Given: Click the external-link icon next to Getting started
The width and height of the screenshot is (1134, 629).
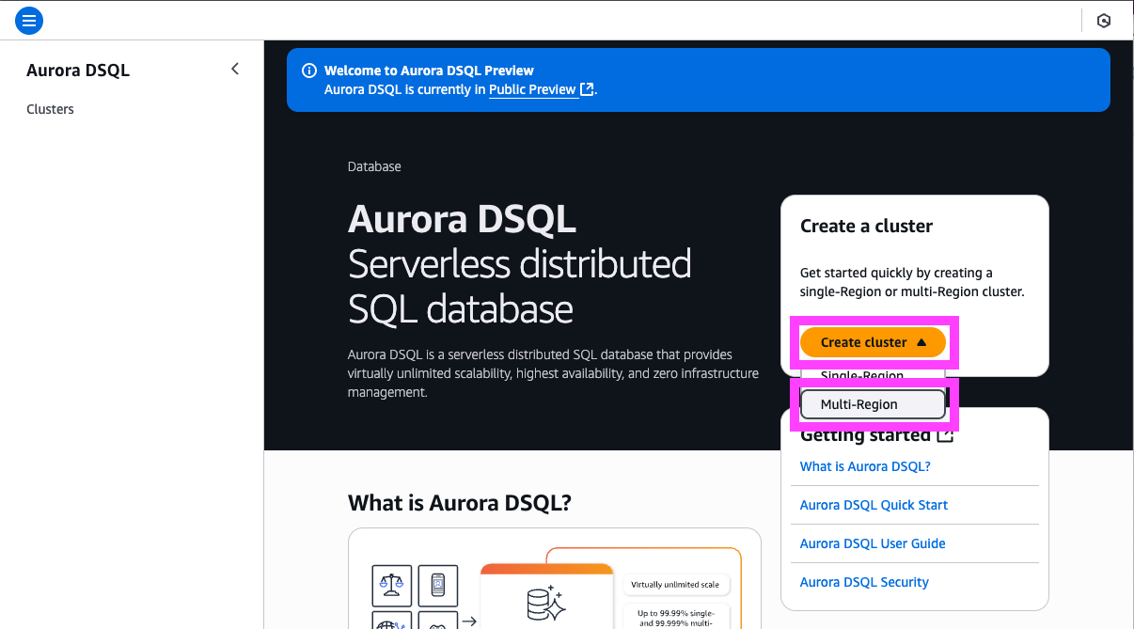Looking at the screenshot, I should click(945, 435).
